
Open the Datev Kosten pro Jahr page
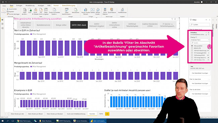(x=17, y=114)
